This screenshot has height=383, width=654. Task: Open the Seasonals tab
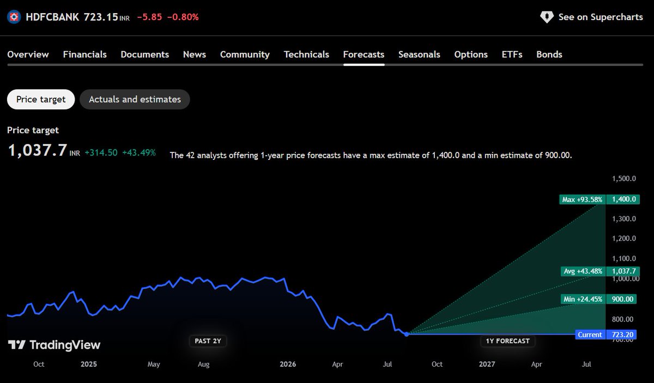click(419, 54)
